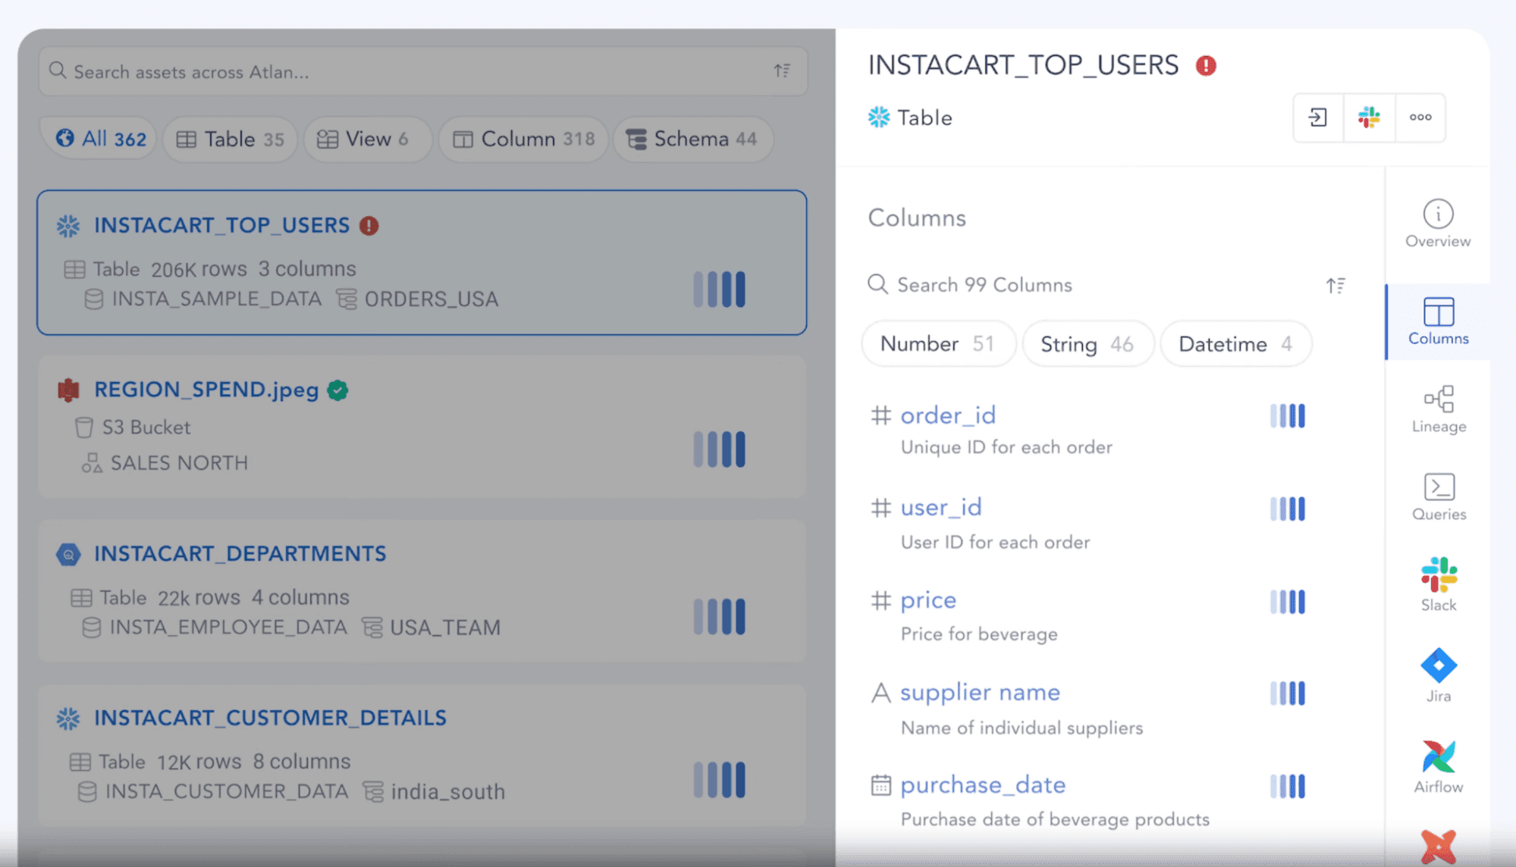Image resolution: width=1516 pixels, height=867 pixels.
Task: Open the three-dot more options menu
Action: coord(1420,117)
